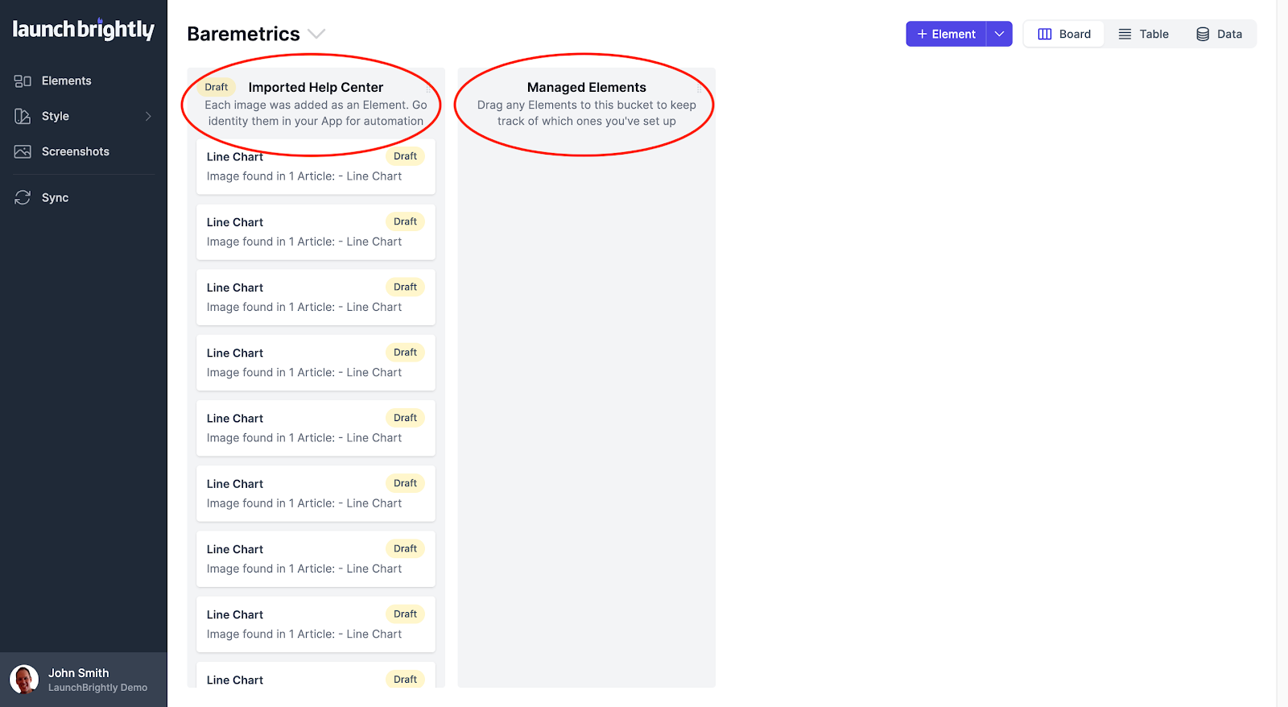
Task: Expand the Style submenu chevron
Action: point(148,117)
